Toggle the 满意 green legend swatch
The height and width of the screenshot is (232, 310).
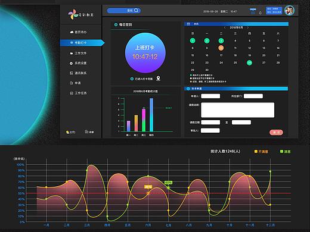281,152
